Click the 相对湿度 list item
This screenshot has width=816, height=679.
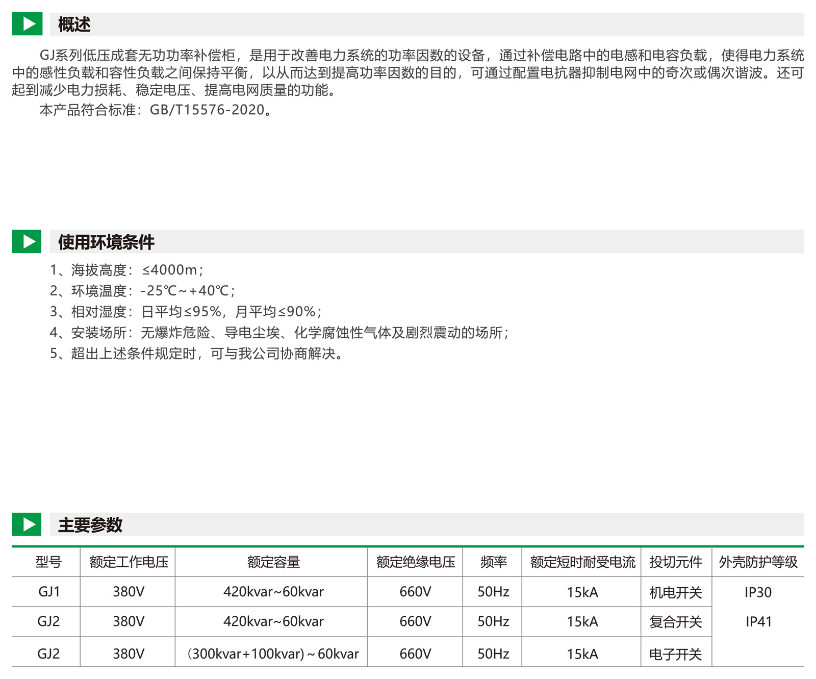point(186,312)
